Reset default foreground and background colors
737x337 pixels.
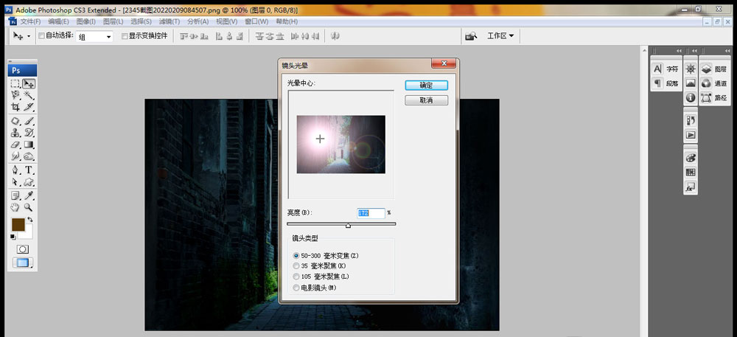[13, 237]
